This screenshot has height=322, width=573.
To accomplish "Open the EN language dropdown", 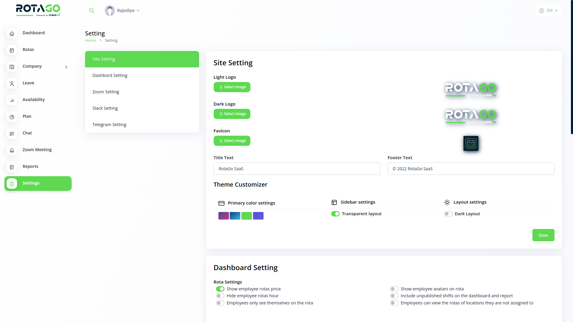I will tap(548, 10).
